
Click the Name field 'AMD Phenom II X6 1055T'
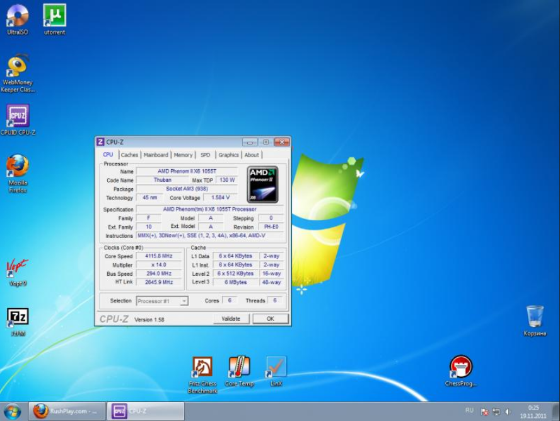[187, 171]
